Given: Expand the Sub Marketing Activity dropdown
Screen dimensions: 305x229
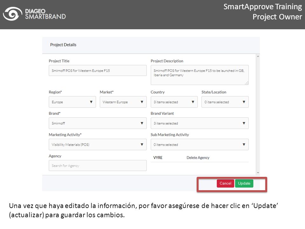Looking at the screenshot, I should pyautogui.click(x=200, y=144).
